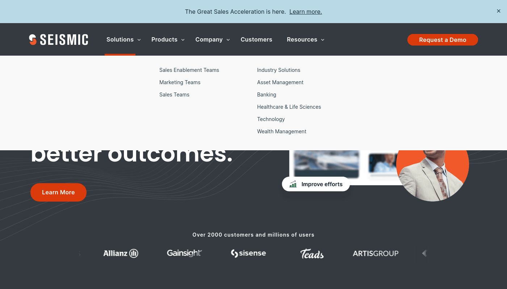Click the Seismic logo
The width and height of the screenshot is (507, 289).
[59, 40]
